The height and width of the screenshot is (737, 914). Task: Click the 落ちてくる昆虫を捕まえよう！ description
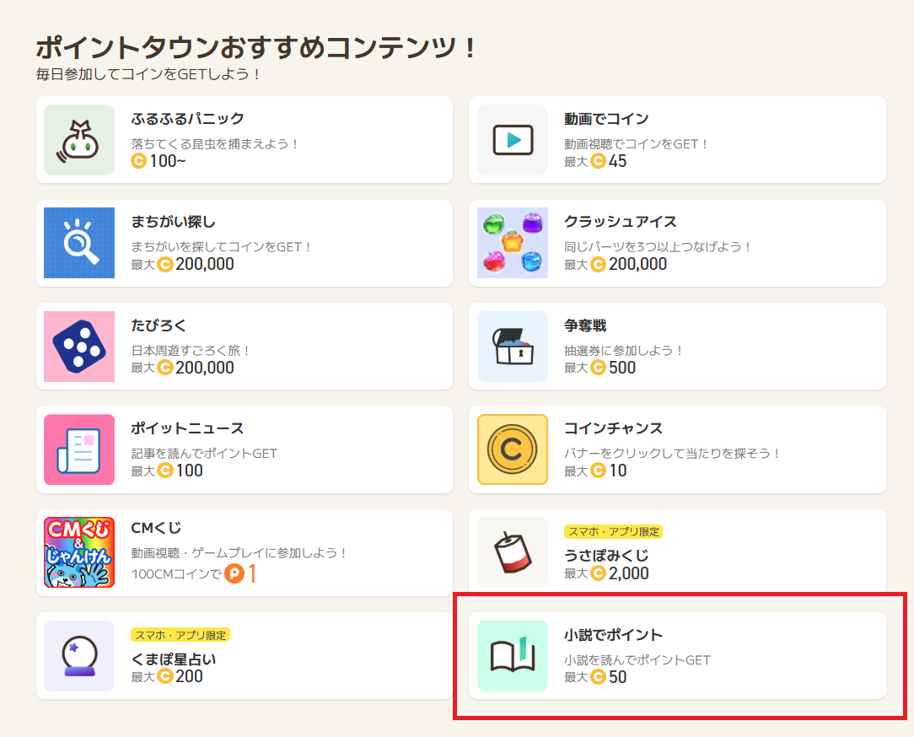pyautogui.click(x=214, y=144)
